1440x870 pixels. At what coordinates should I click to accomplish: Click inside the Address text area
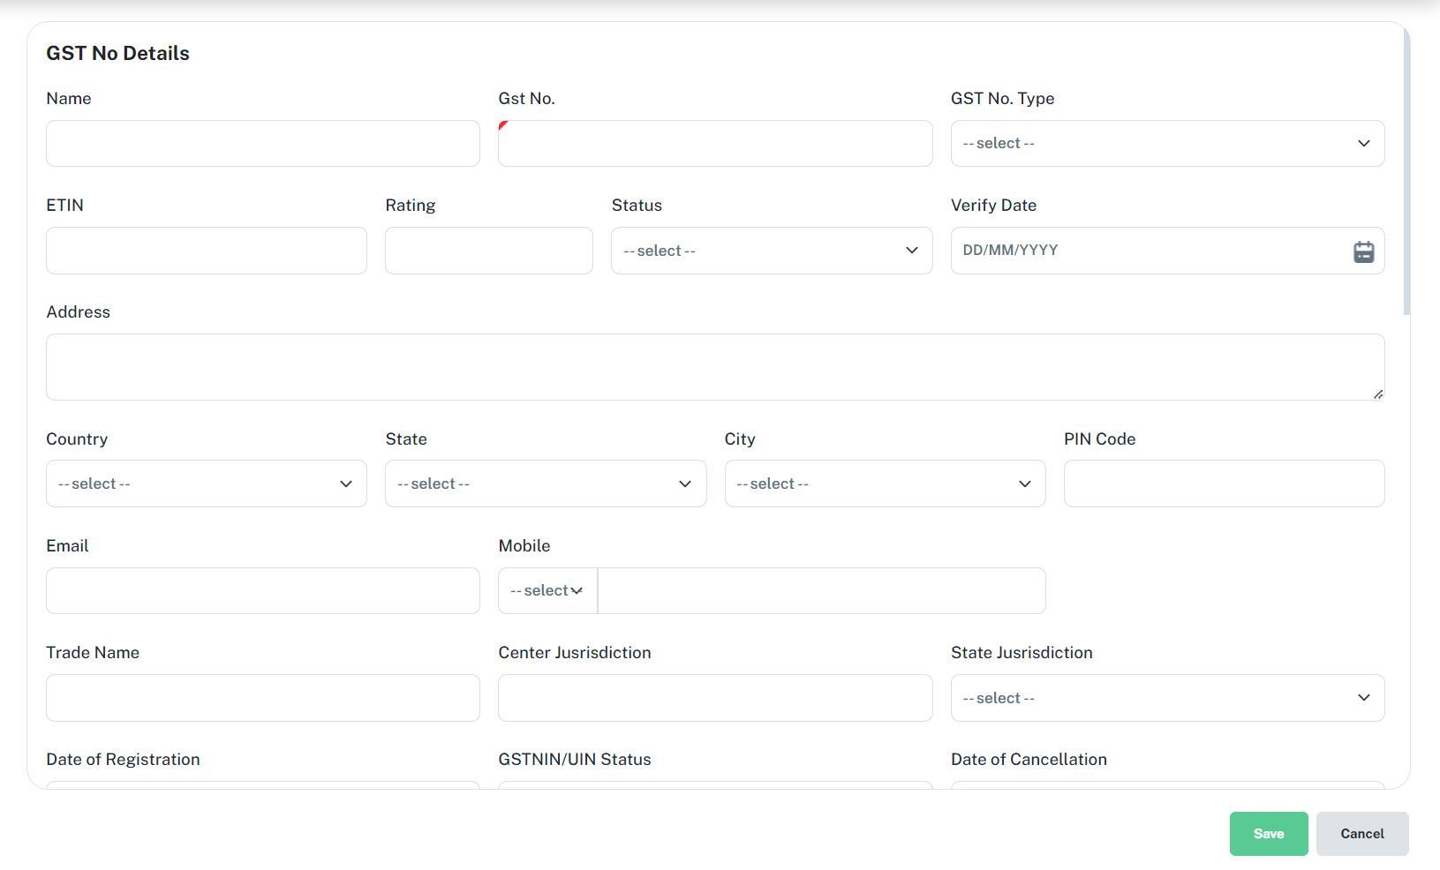click(714, 367)
